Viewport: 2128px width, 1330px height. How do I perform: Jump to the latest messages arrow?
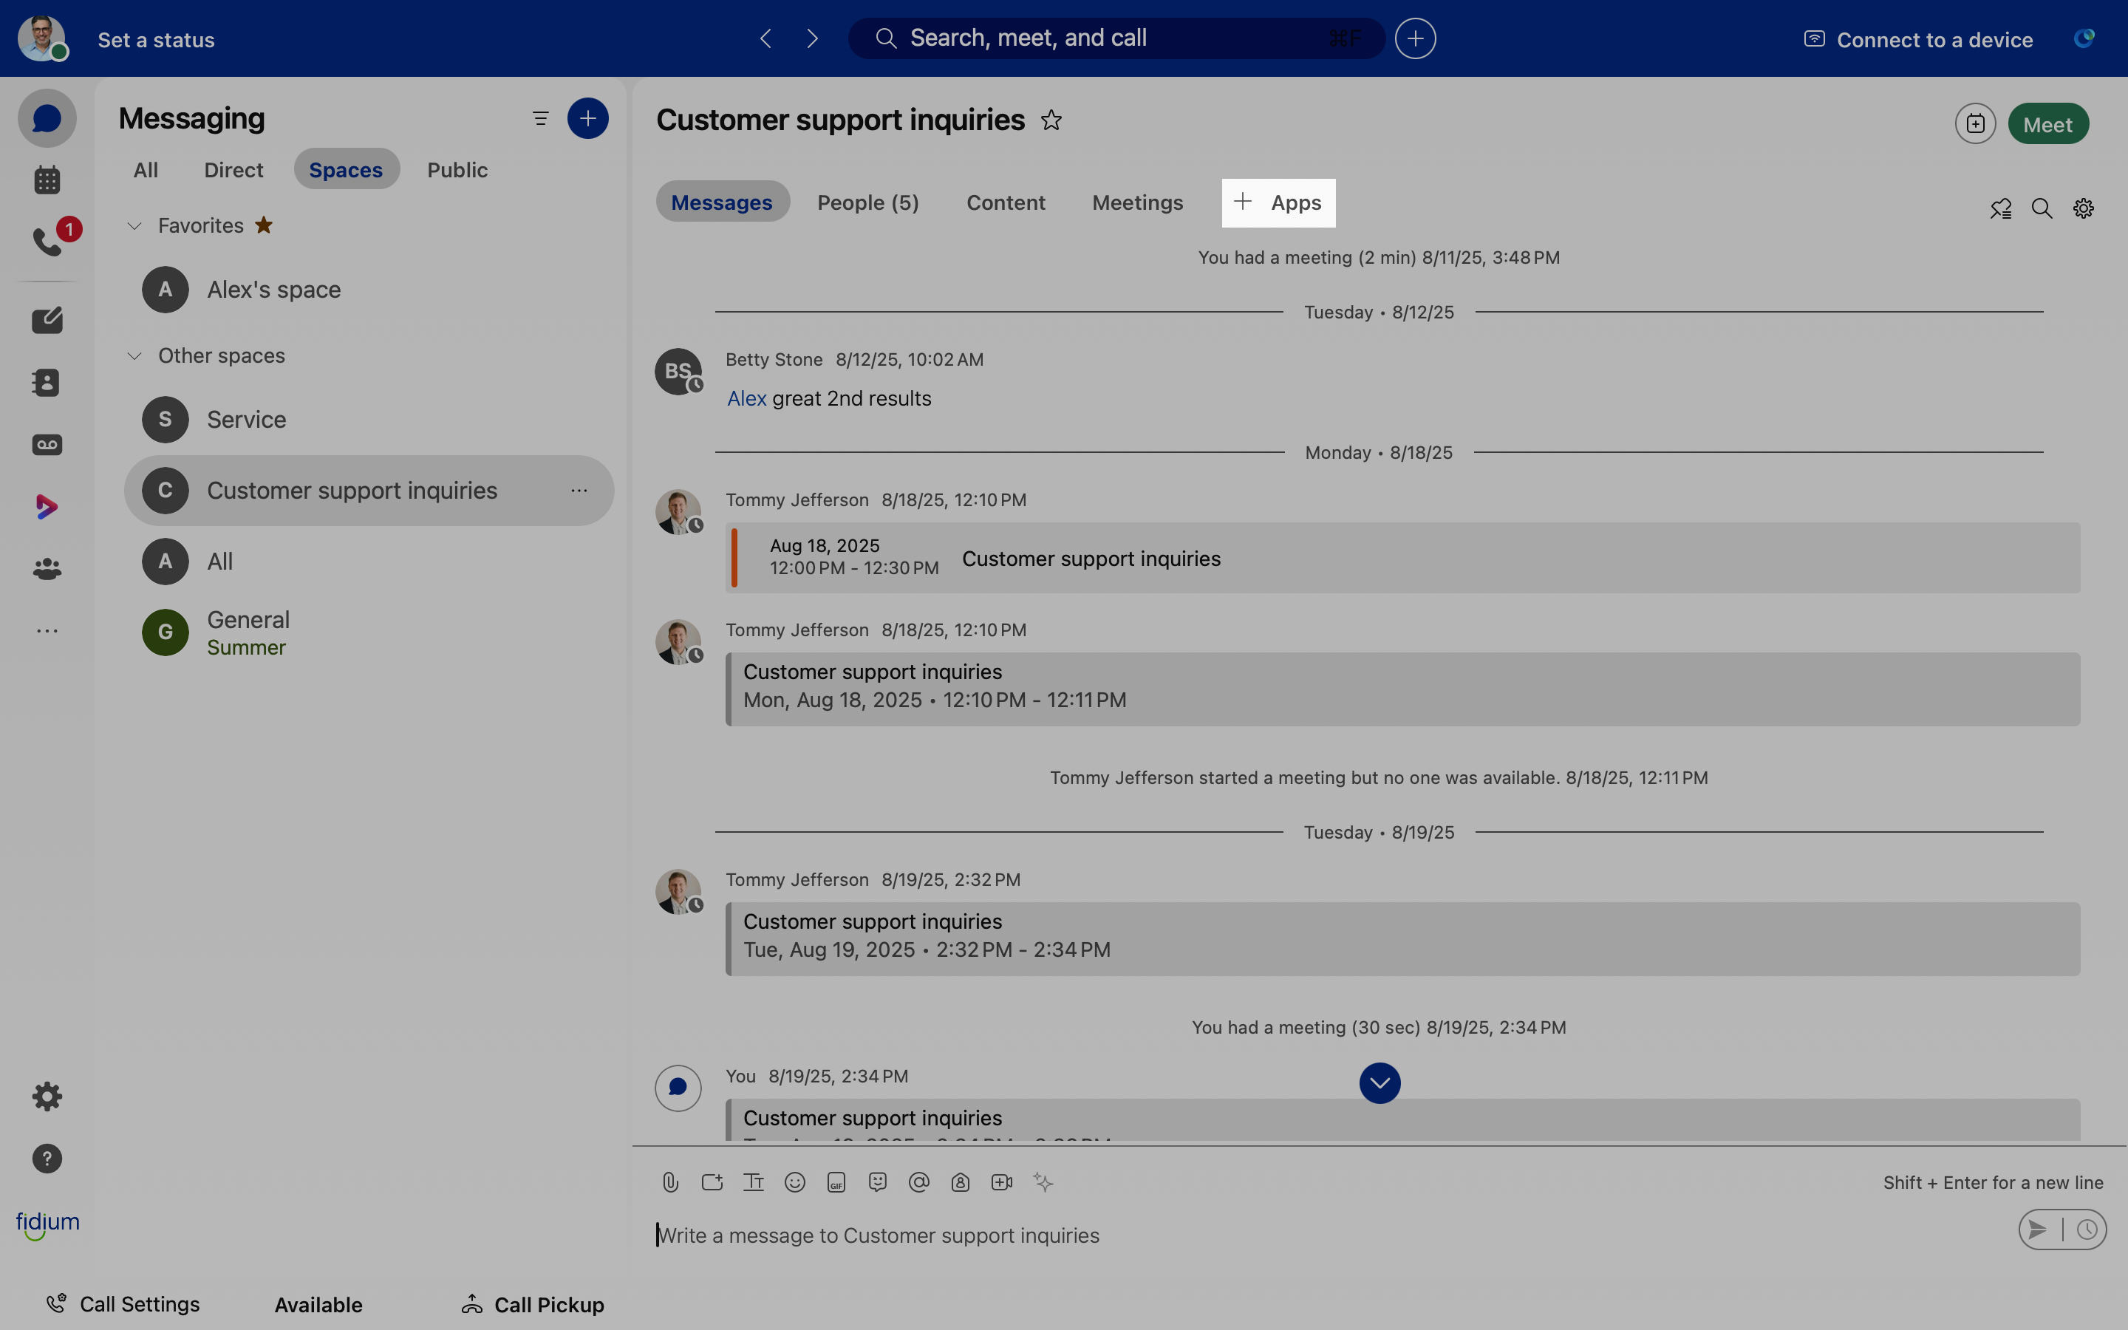pyautogui.click(x=1380, y=1082)
